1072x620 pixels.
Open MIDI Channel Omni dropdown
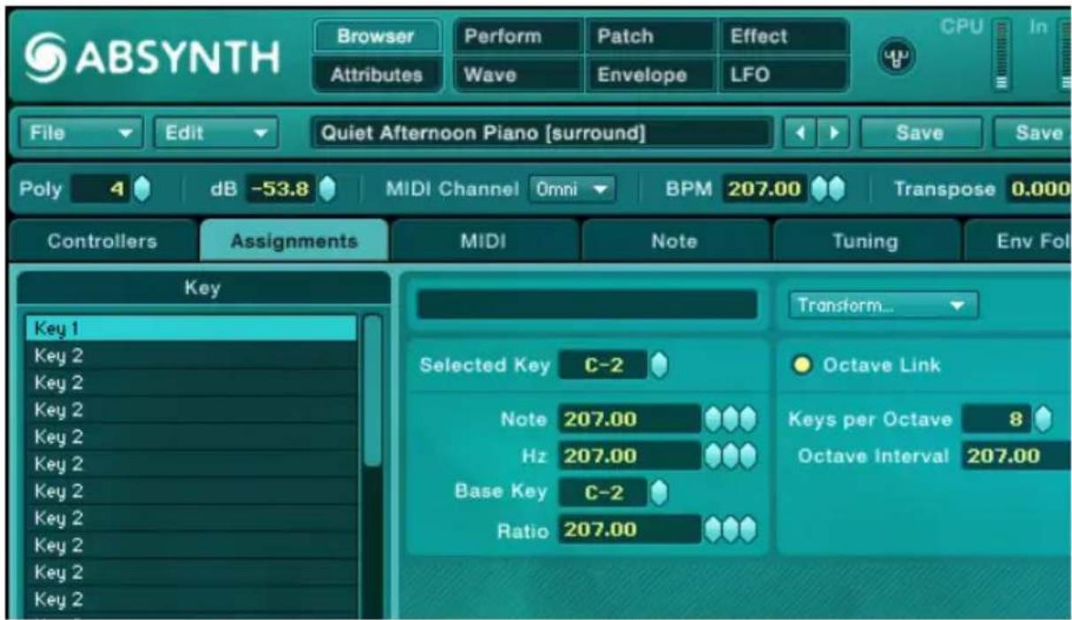572,189
